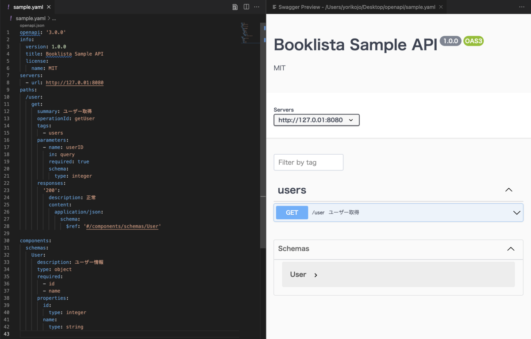The height and width of the screenshot is (339, 531).
Task: Click the GET method button
Action: [x=292, y=213]
